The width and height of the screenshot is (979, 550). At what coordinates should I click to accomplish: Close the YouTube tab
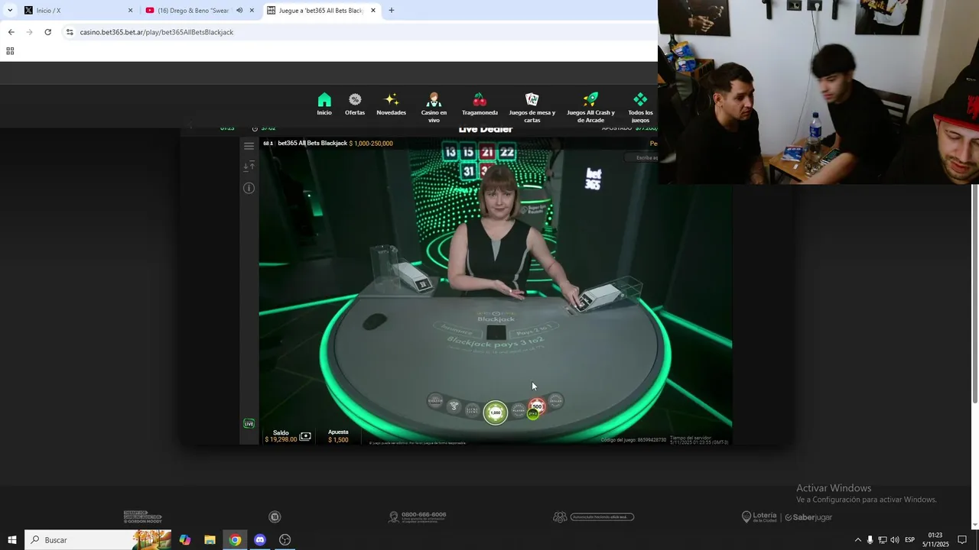pos(252,11)
